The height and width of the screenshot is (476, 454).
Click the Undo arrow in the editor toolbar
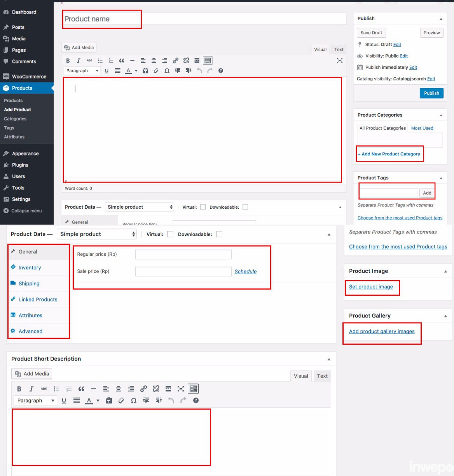199,71
